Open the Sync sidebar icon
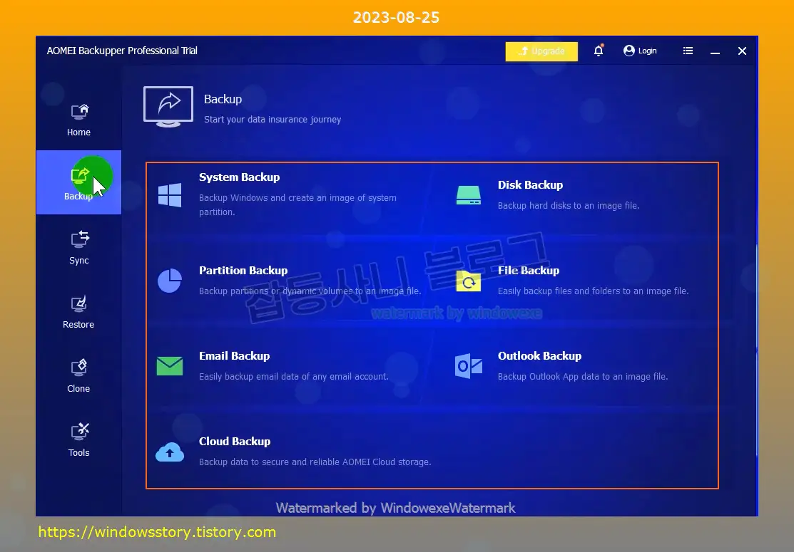794x552 pixels. [x=79, y=239]
